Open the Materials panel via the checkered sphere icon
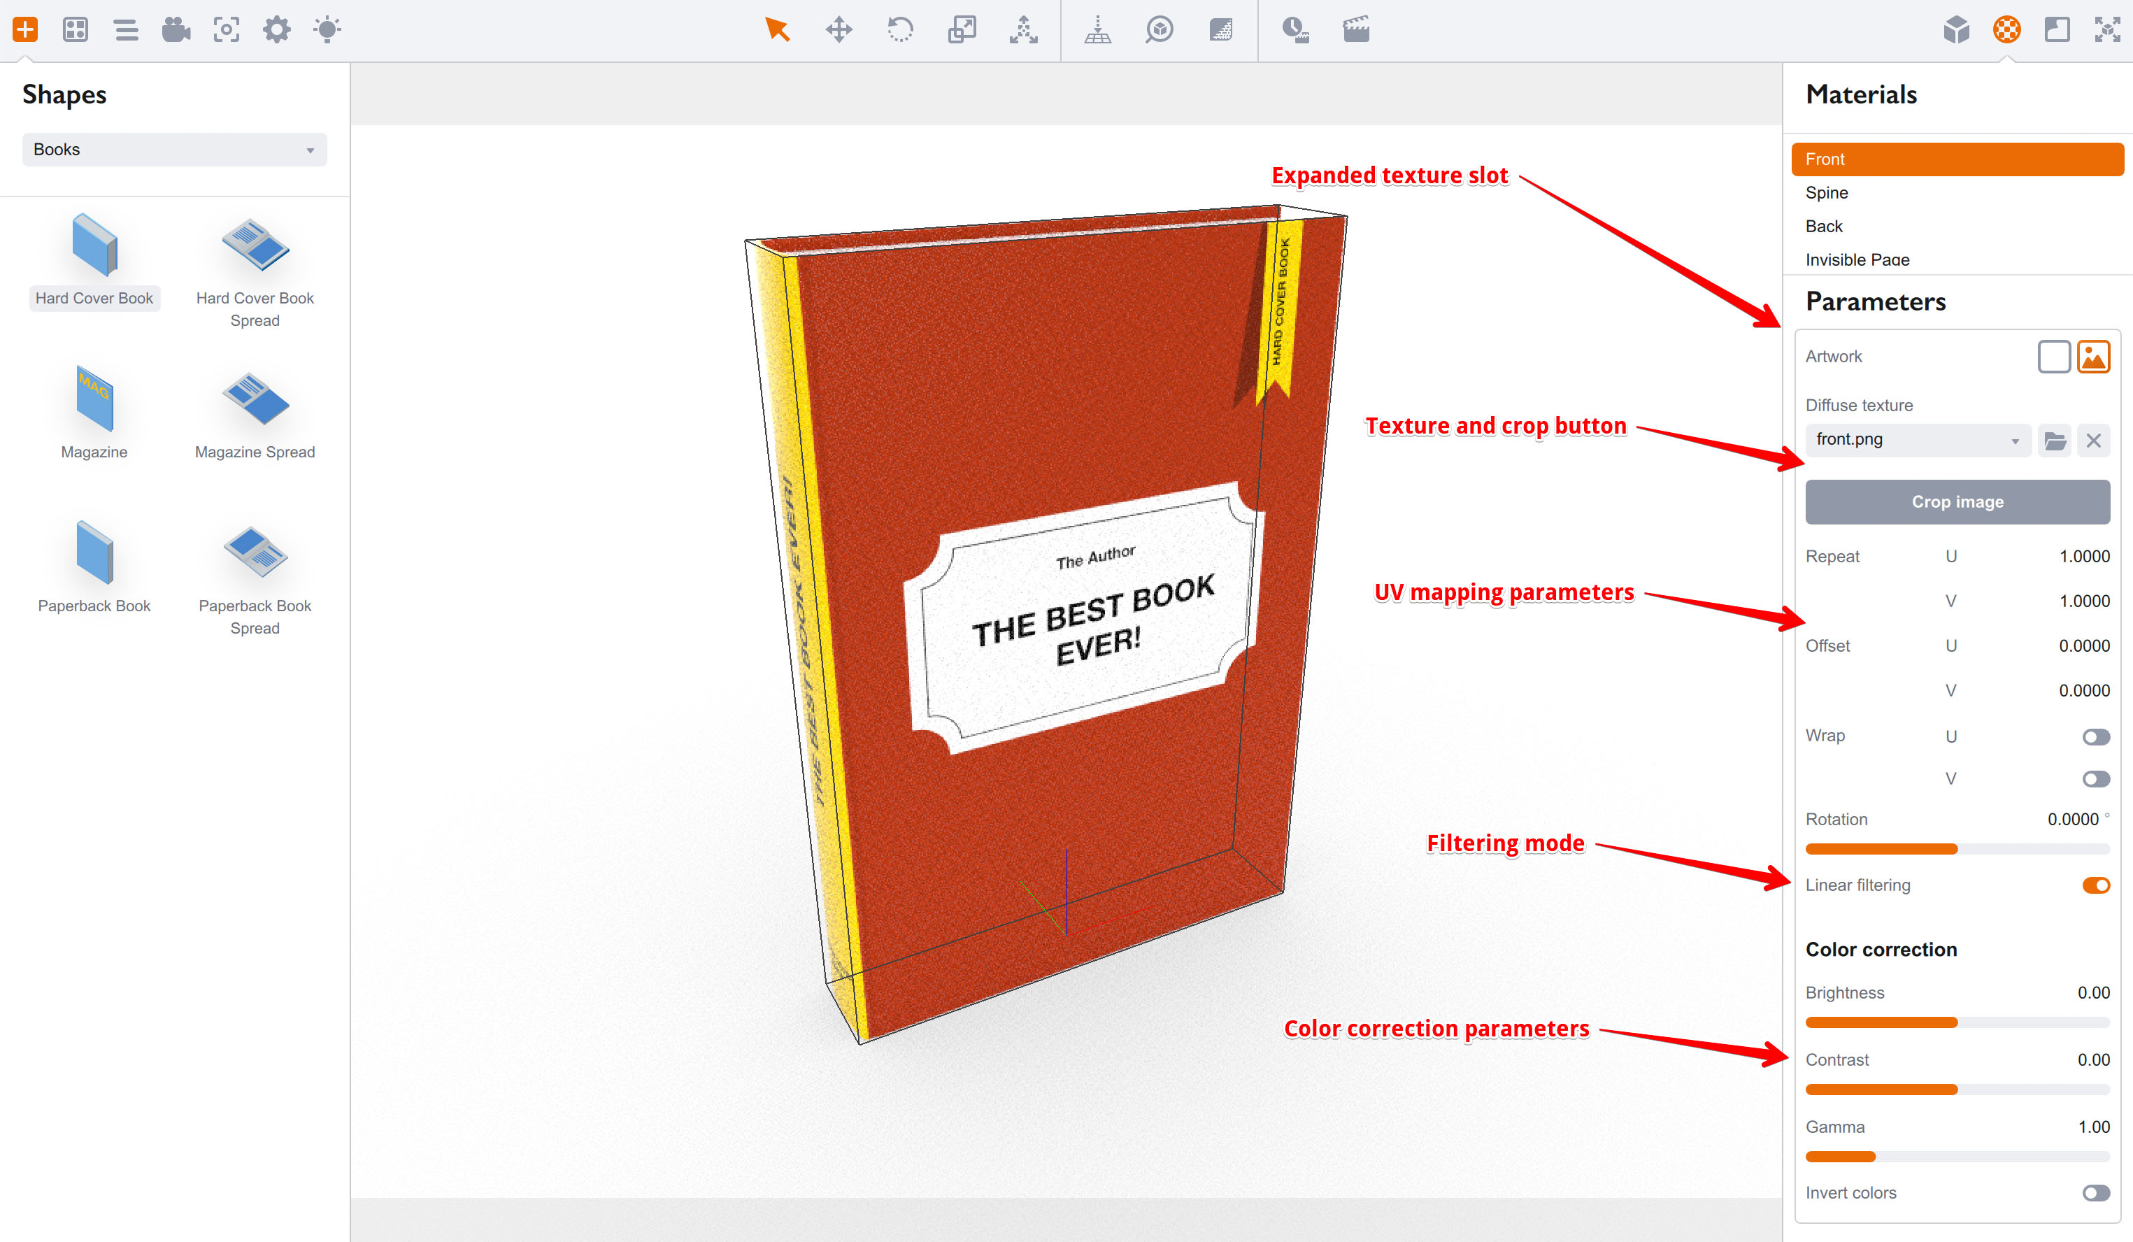Image resolution: width=2133 pixels, height=1242 pixels. 2007,29
